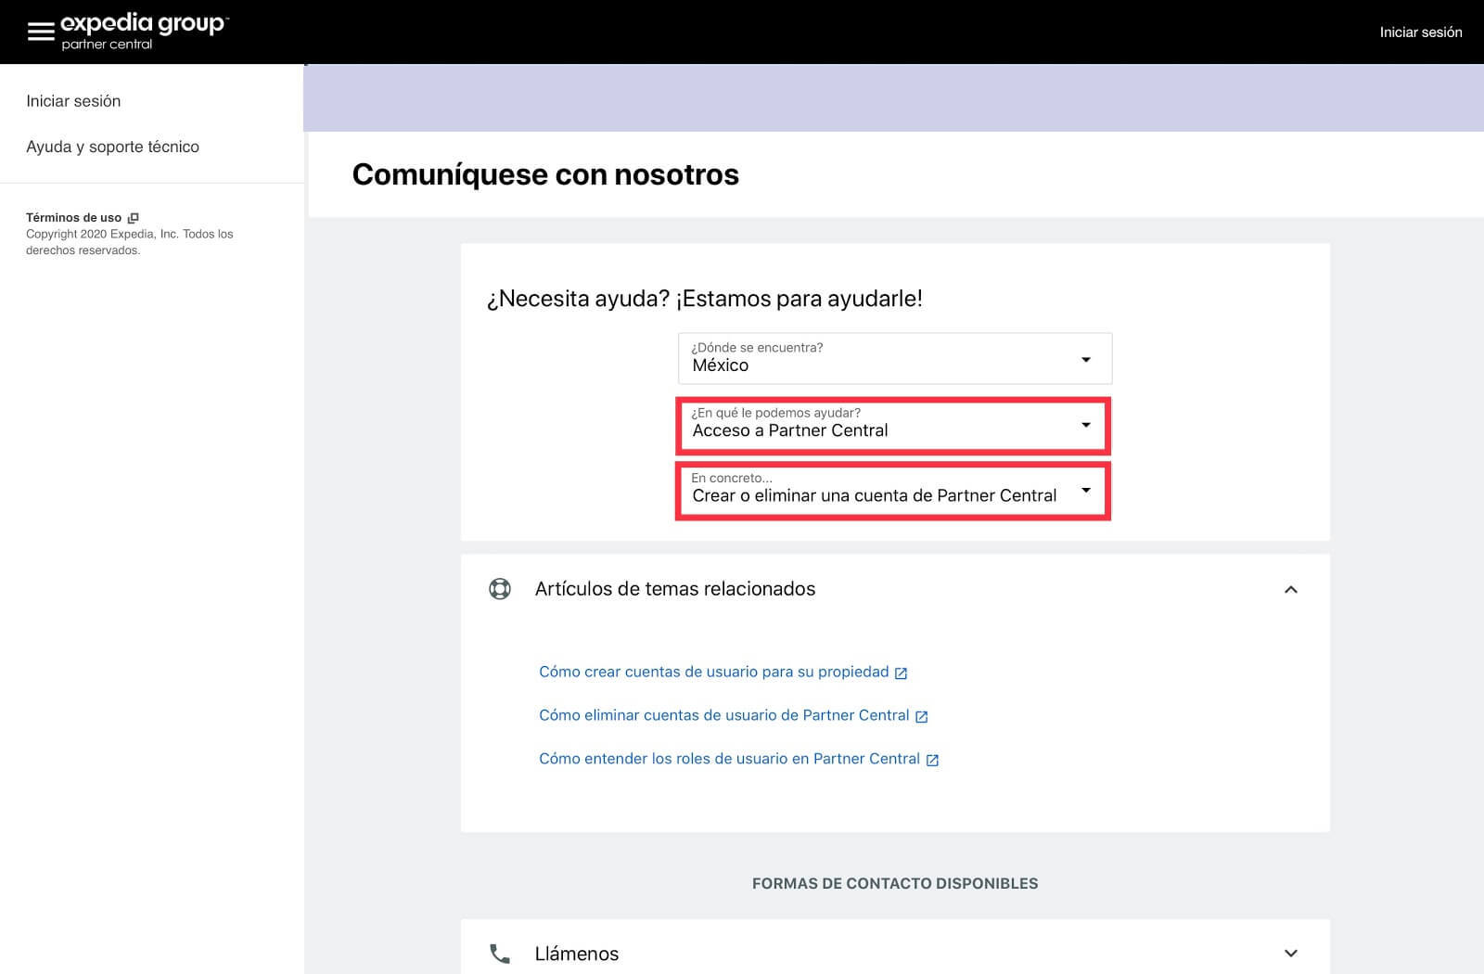Open the Términos de uso link
This screenshot has width=1484, height=974.
(74, 218)
